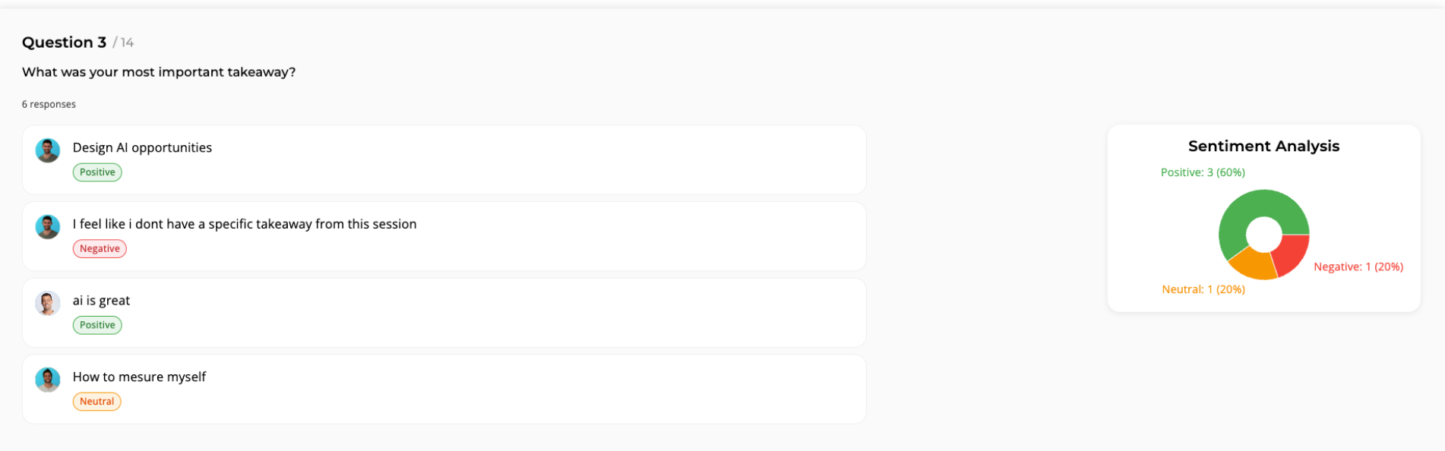
Task: Click the "6 responses" count text
Action: pyautogui.click(x=49, y=104)
